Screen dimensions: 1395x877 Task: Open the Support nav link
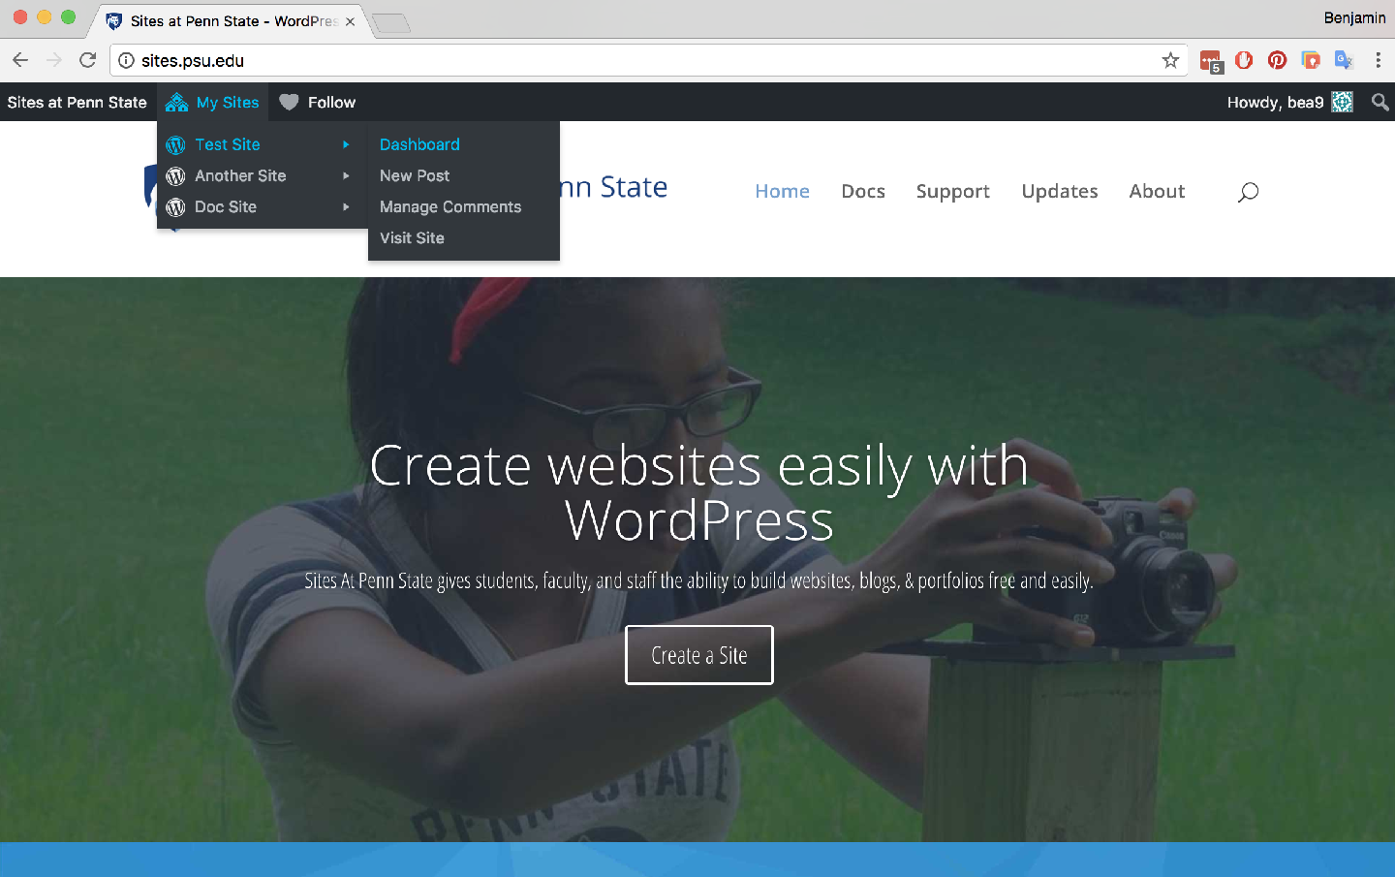tap(953, 192)
